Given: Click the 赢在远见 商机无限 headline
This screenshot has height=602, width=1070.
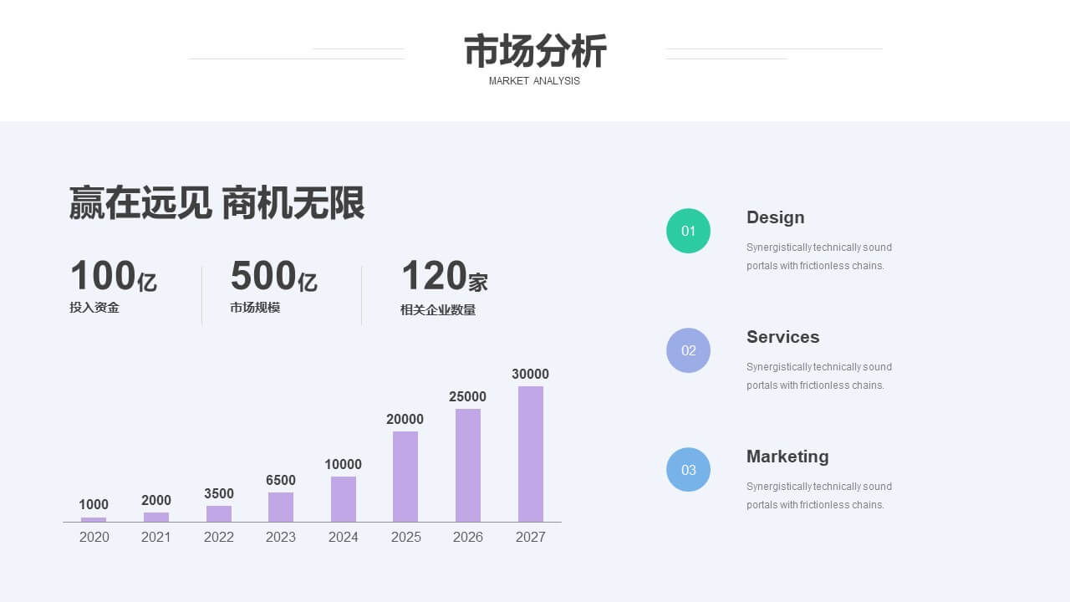Looking at the screenshot, I should pos(217,203).
